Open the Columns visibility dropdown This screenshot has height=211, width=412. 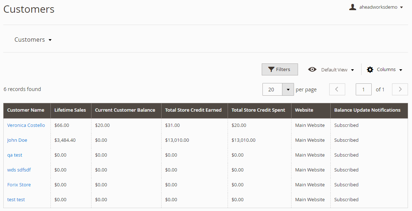[x=385, y=70]
